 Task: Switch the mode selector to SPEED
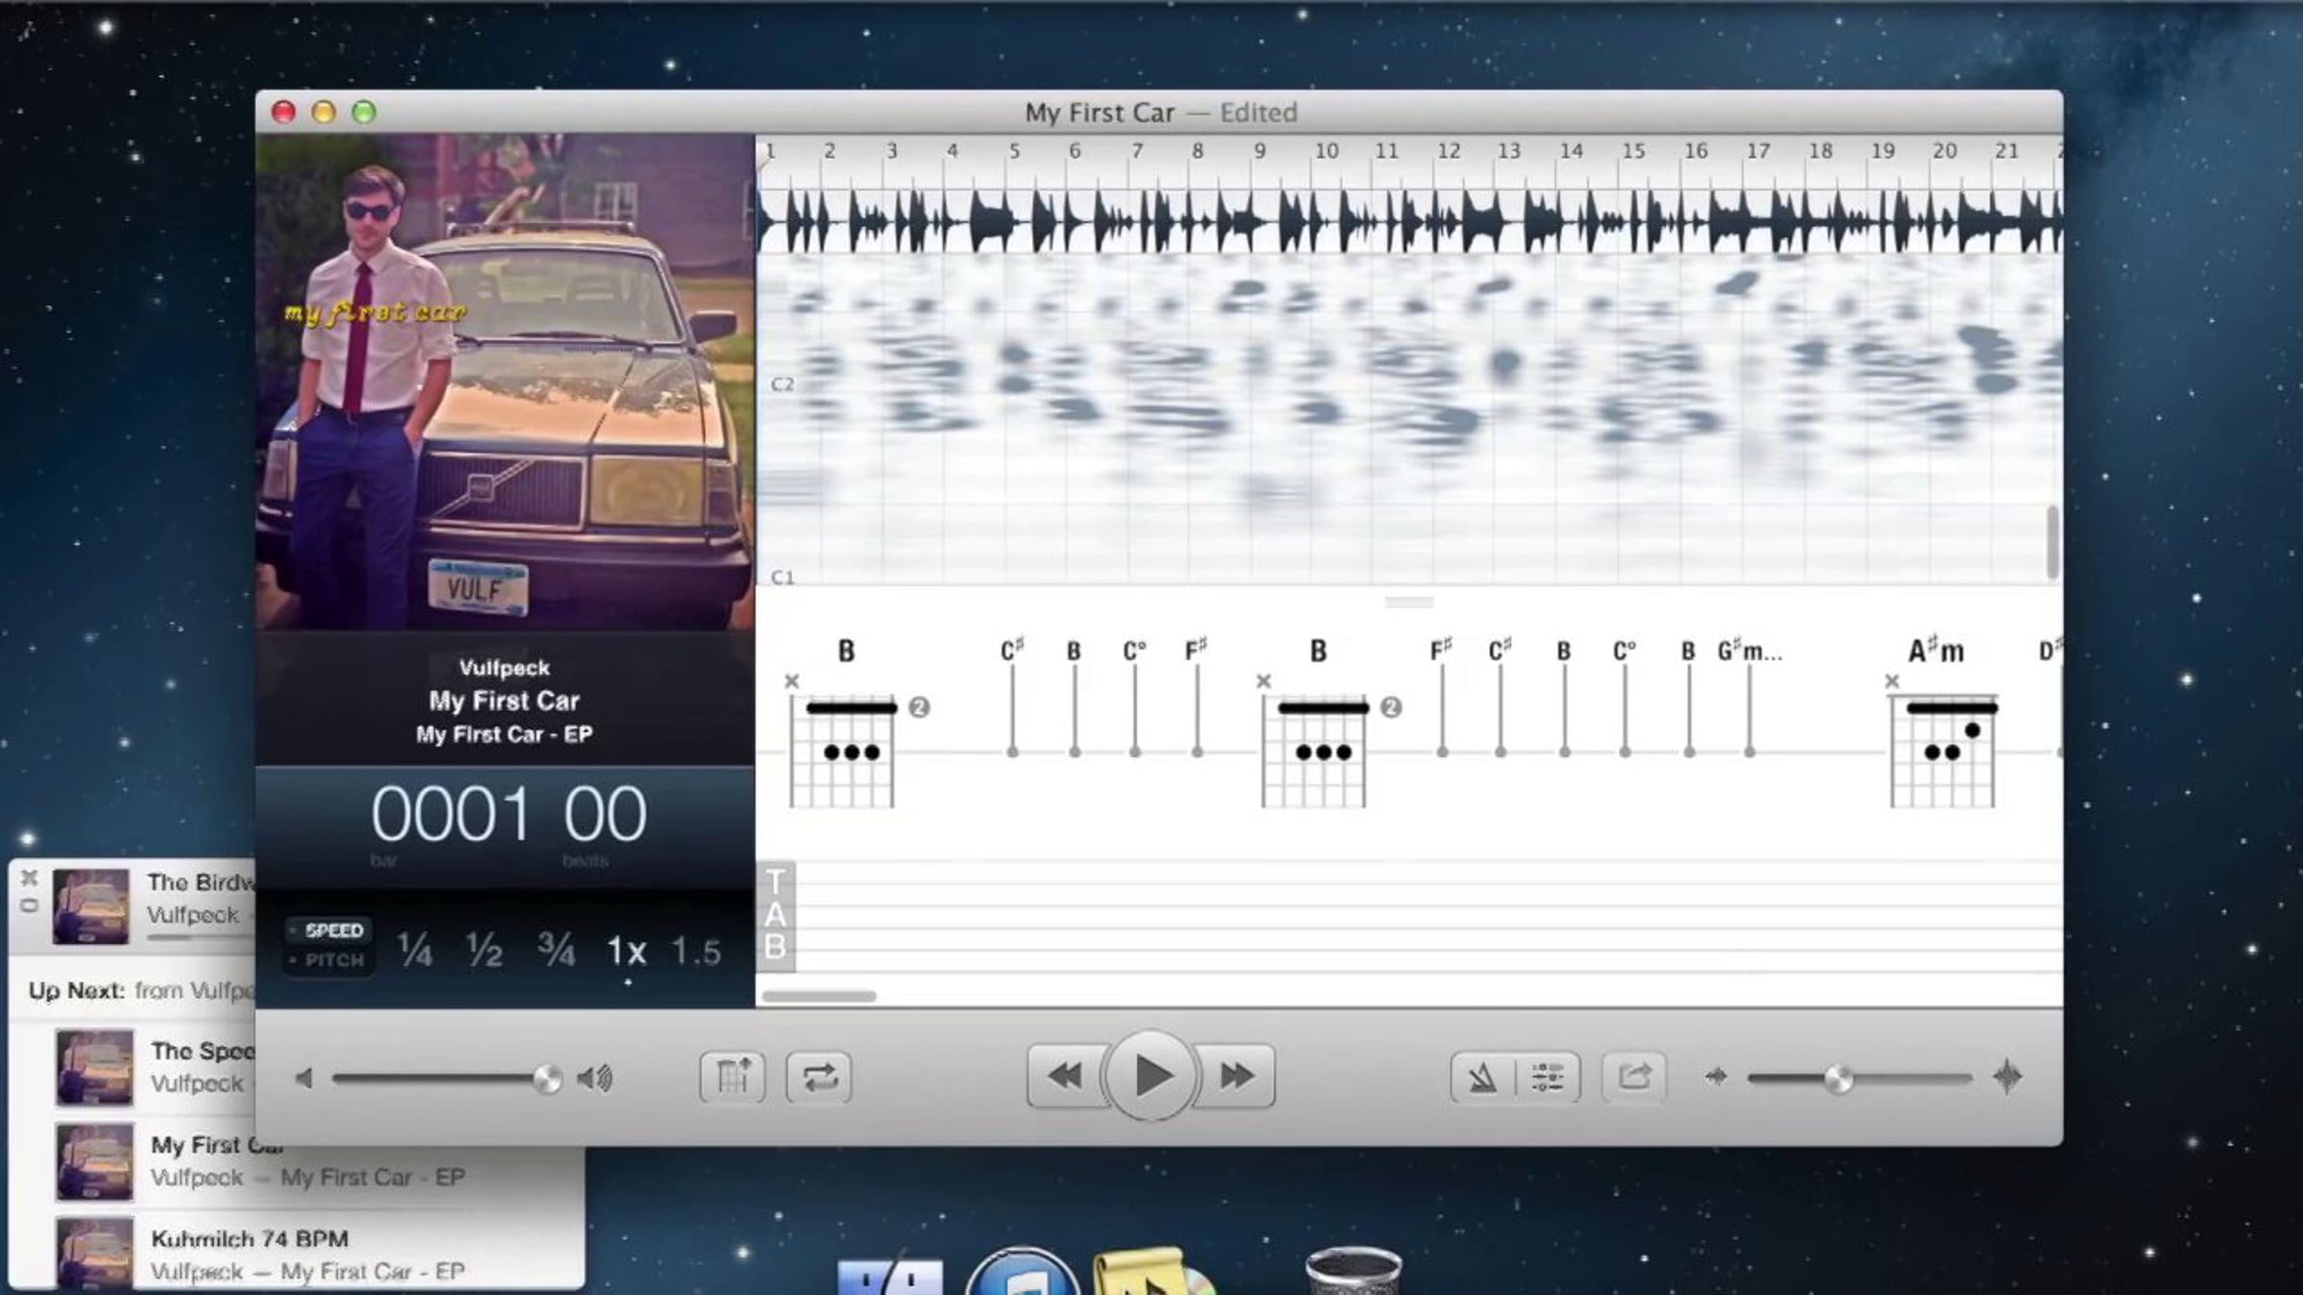329,930
